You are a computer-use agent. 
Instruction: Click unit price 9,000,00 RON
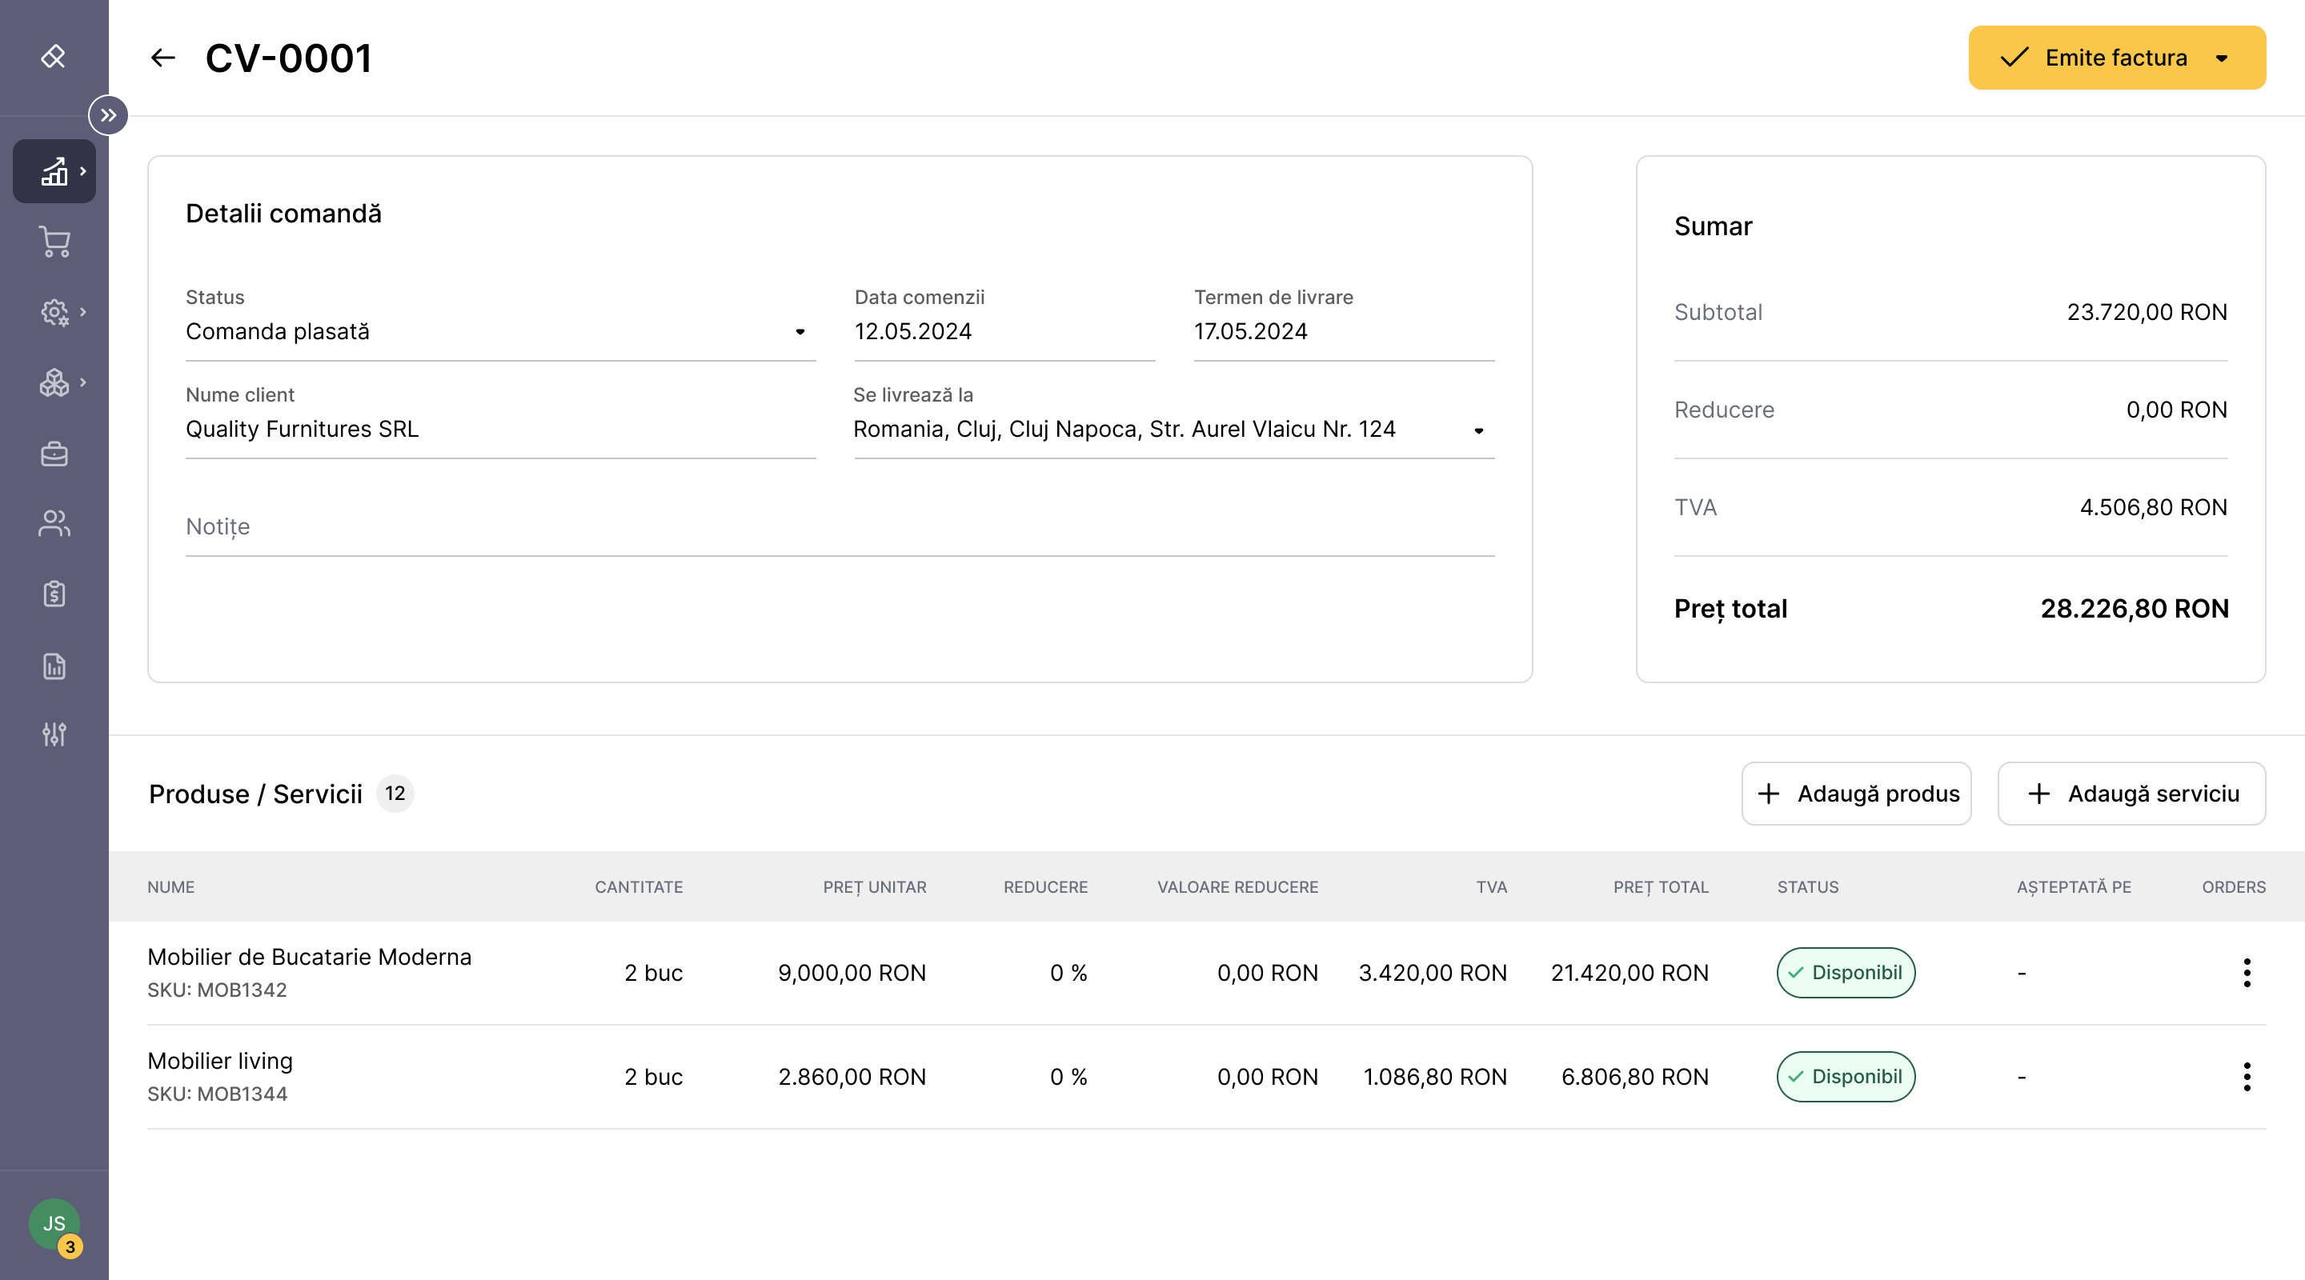click(x=852, y=973)
